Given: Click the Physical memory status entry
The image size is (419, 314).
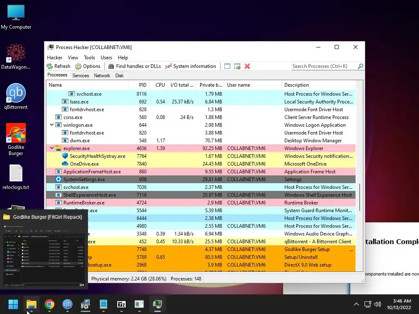Looking at the screenshot, I should coord(128,279).
